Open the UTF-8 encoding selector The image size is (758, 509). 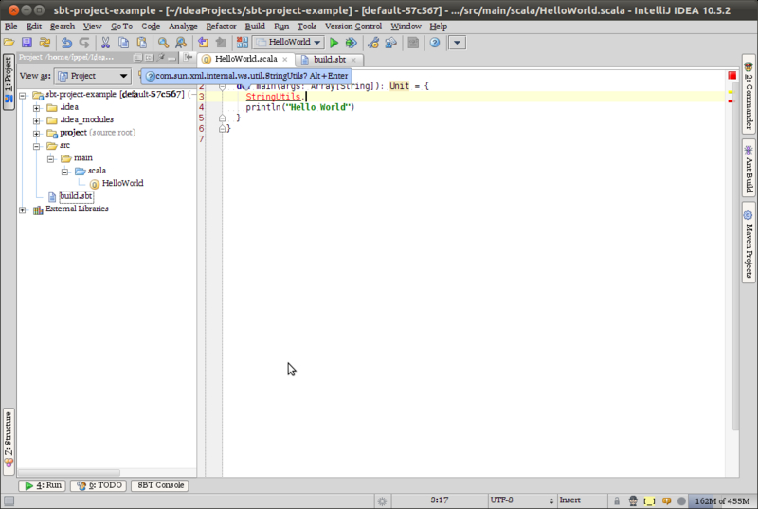(522, 500)
